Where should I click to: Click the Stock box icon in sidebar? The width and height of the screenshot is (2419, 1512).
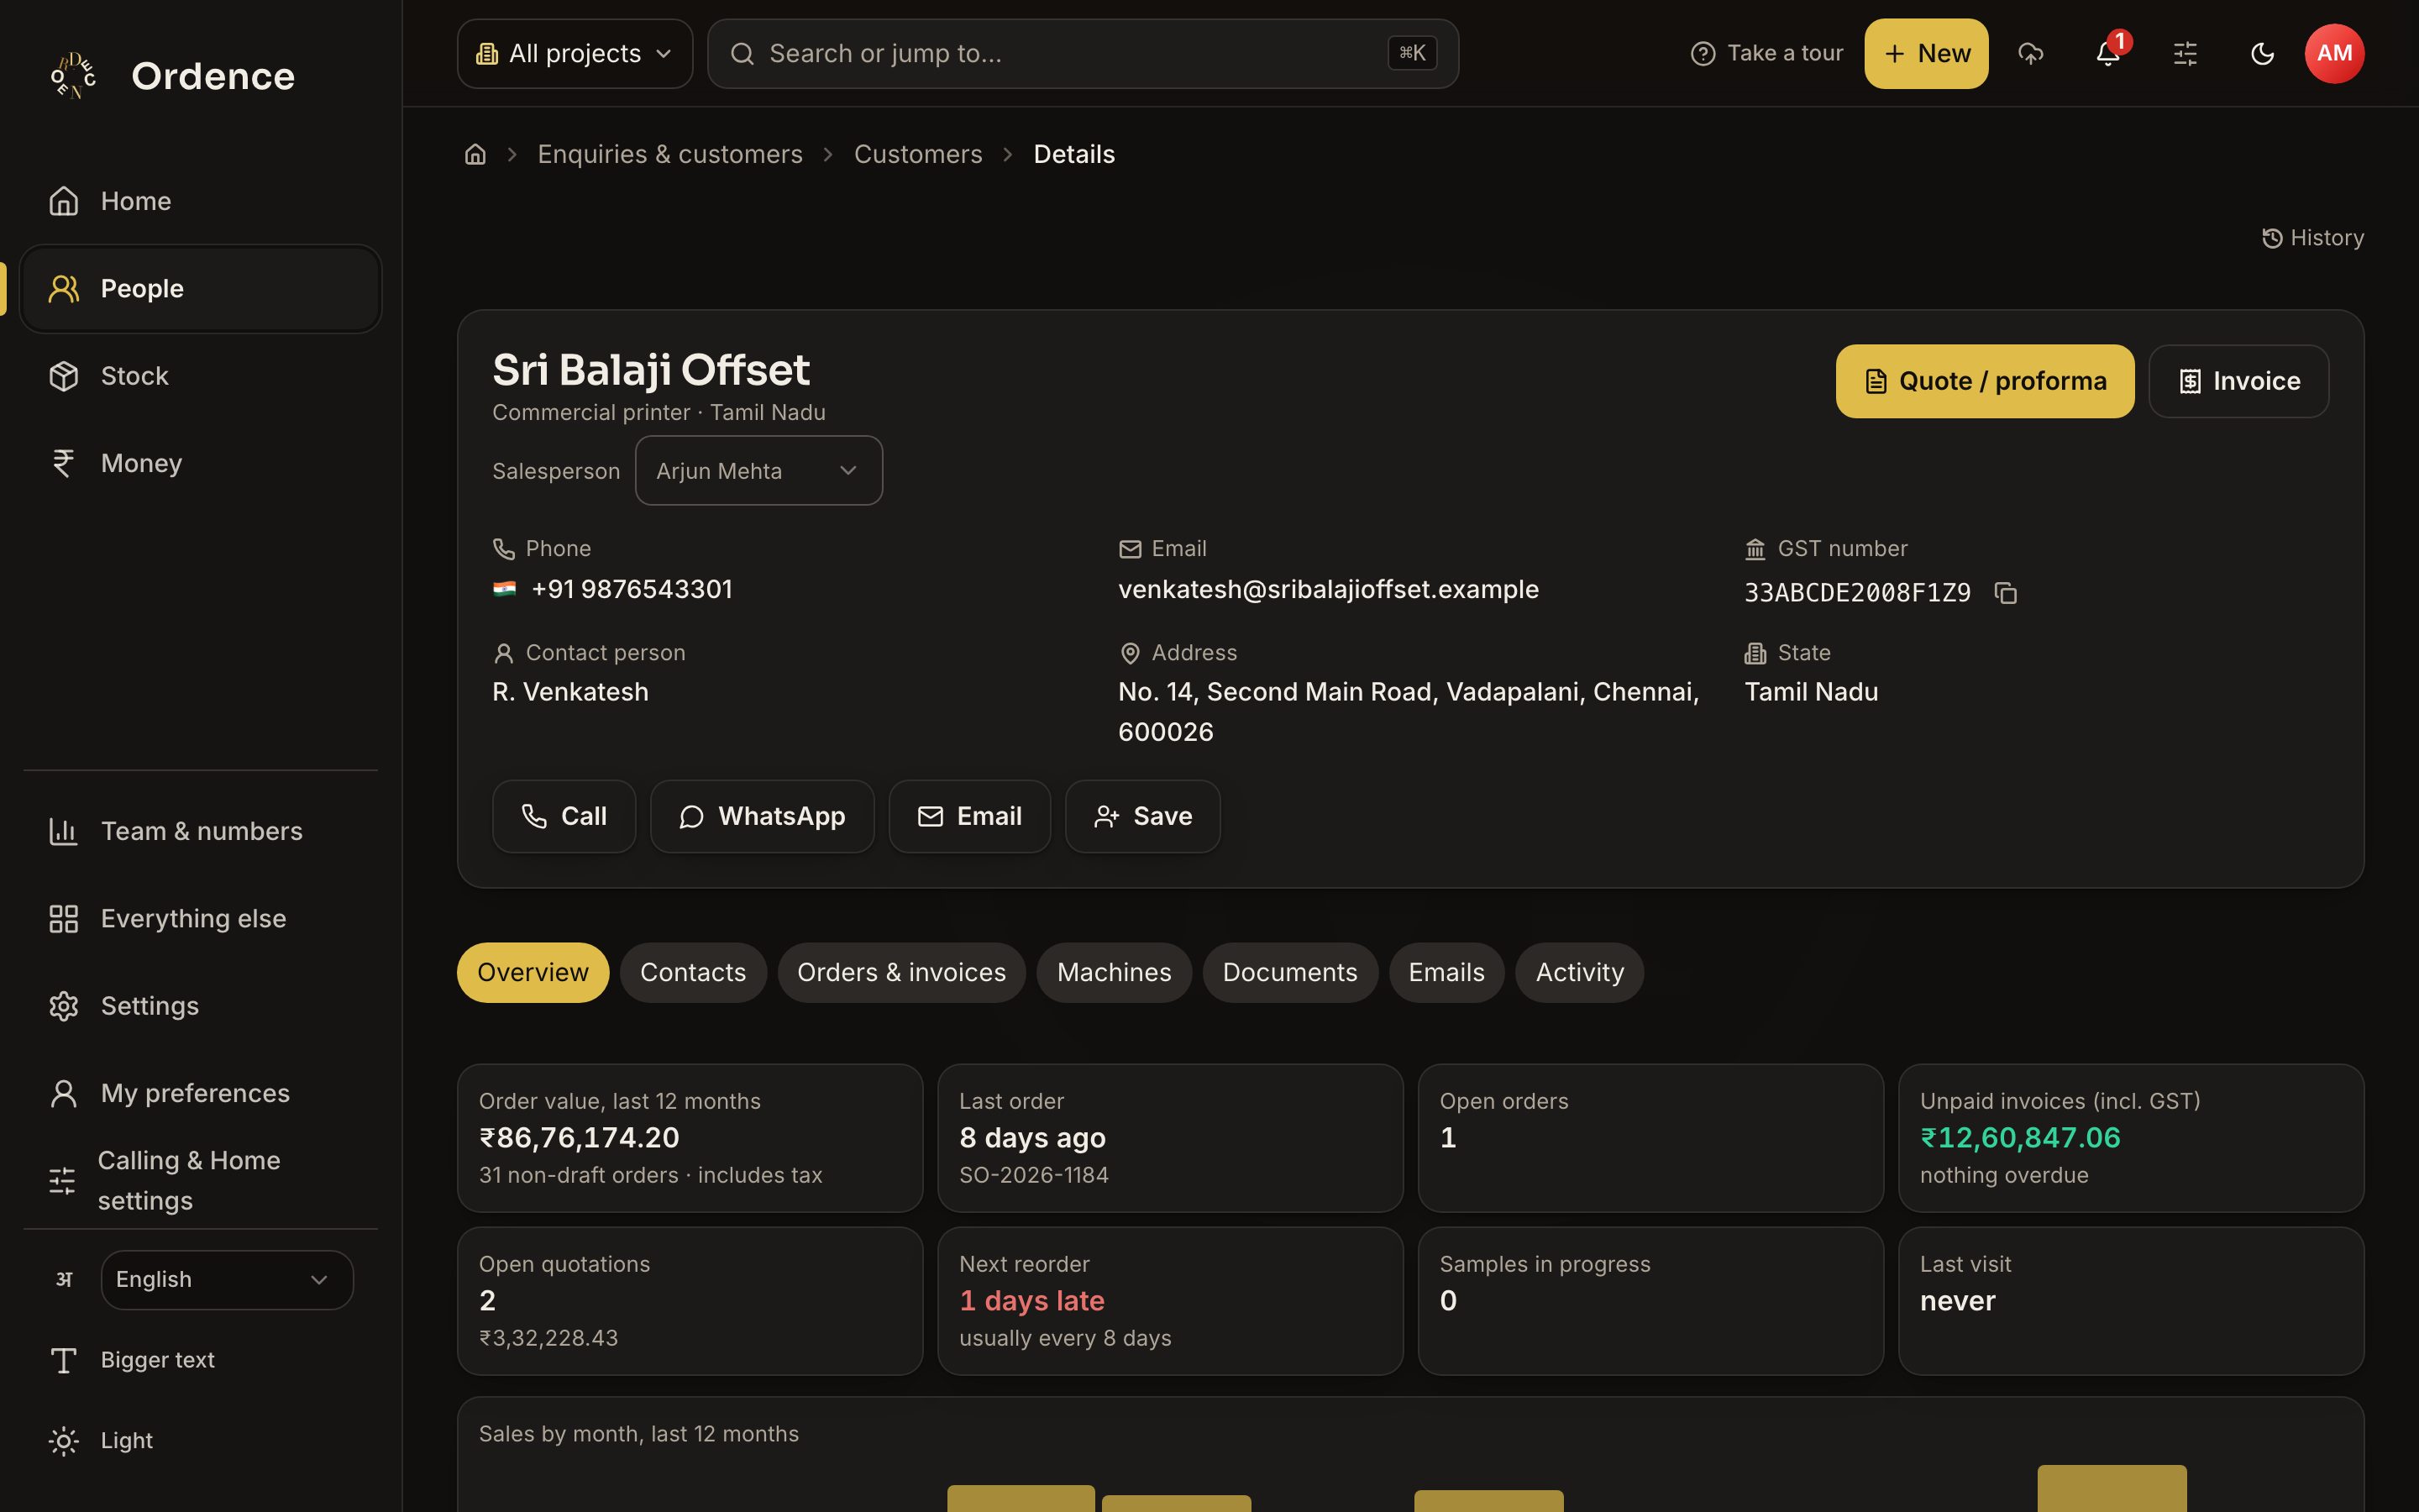pyautogui.click(x=64, y=376)
